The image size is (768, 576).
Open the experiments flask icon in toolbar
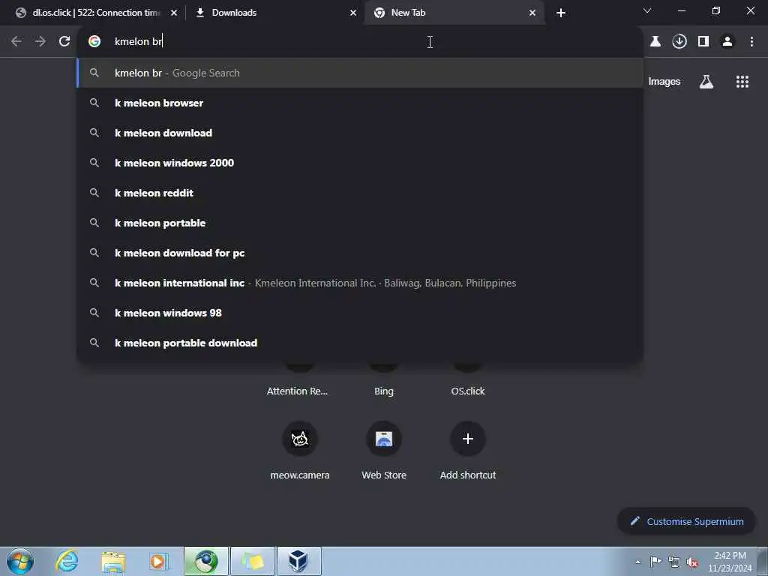pos(655,42)
